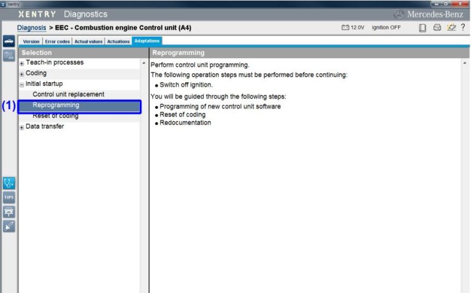
Task: Expand the Coding tree node
Action: click(x=22, y=74)
